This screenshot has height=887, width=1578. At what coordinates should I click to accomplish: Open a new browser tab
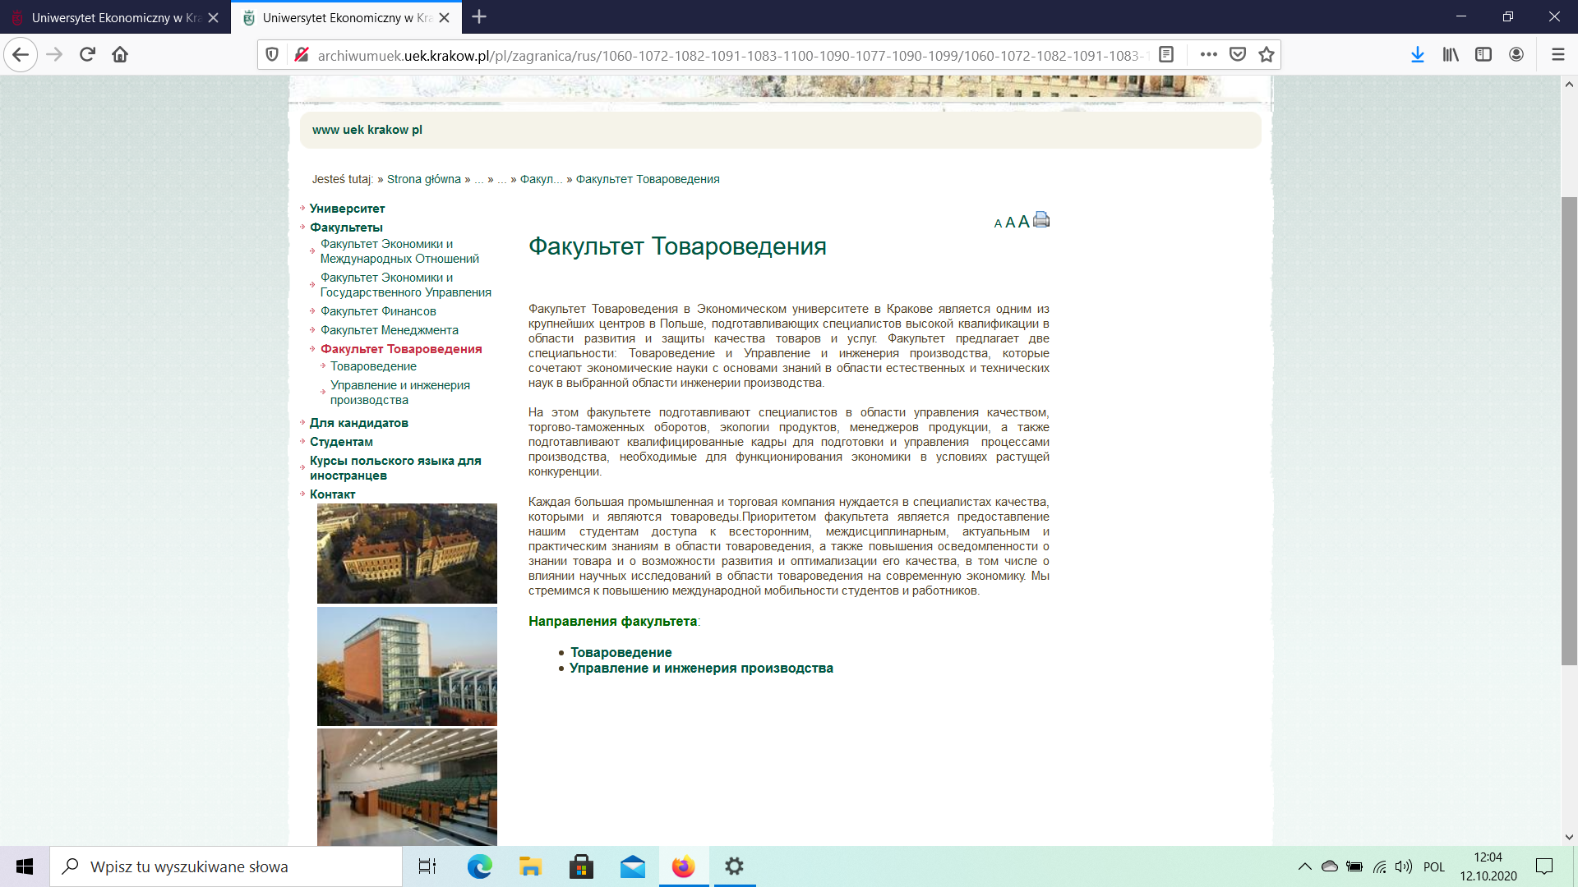pos(479,17)
